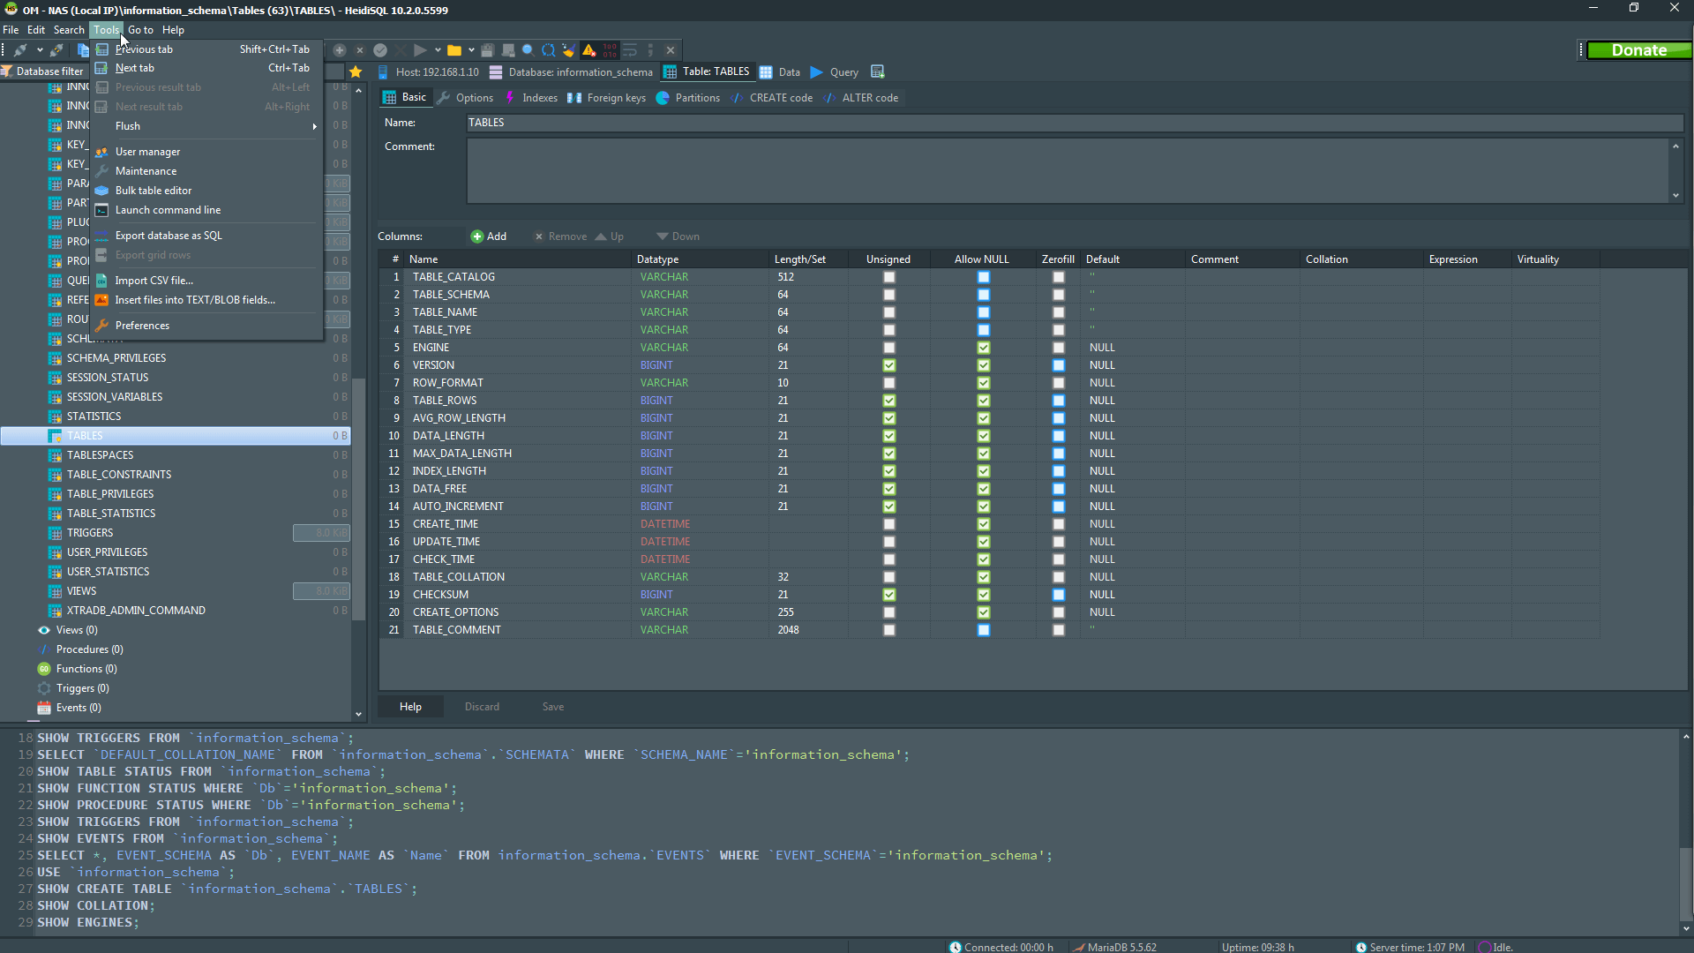Toggle Zerofill checkbox for VERSION column

pyautogui.click(x=1059, y=365)
